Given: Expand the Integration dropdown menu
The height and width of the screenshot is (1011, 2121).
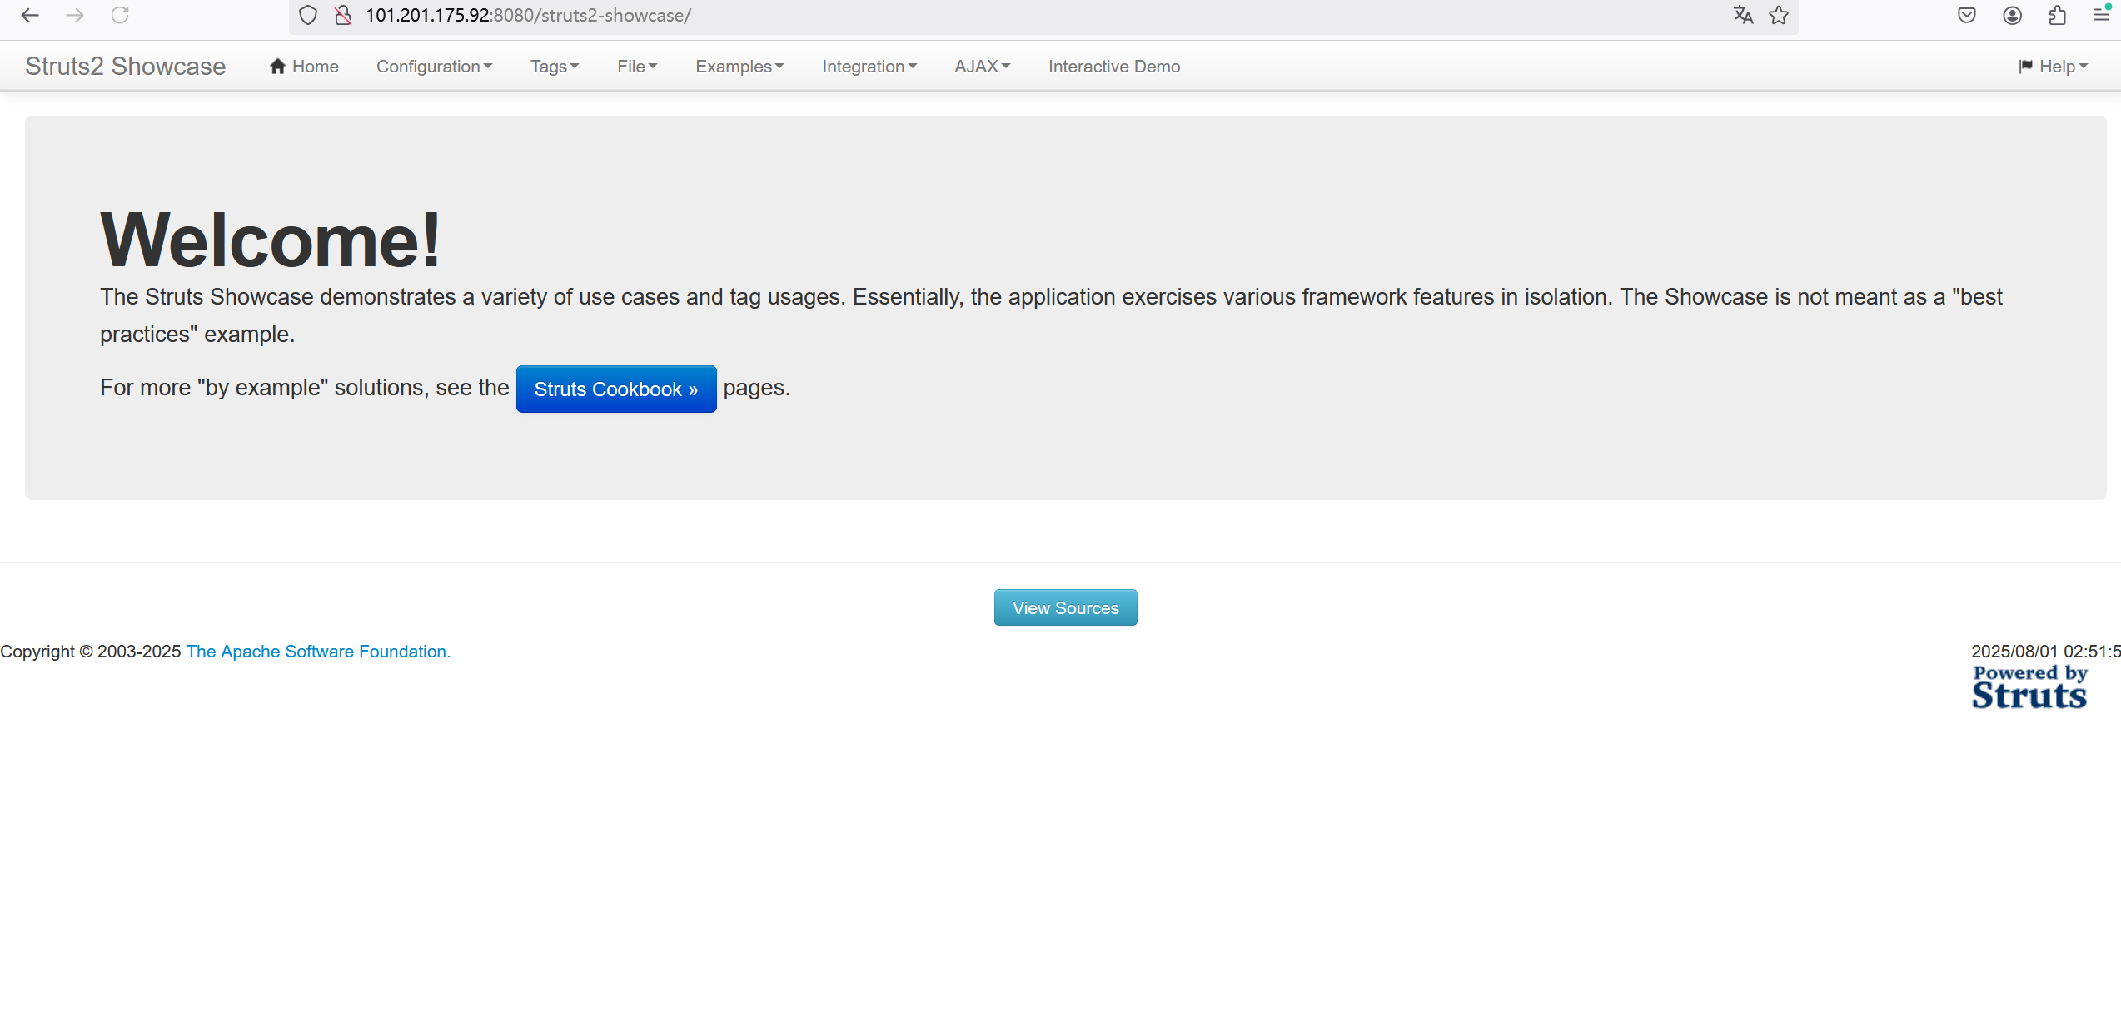Looking at the screenshot, I should pyautogui.click(x=869, y=67).
